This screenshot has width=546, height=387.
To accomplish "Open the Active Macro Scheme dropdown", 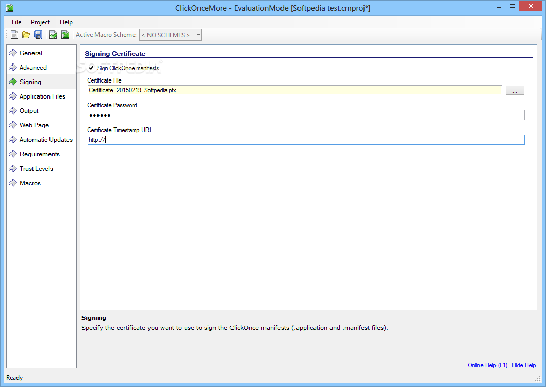I will pos(170,35).
